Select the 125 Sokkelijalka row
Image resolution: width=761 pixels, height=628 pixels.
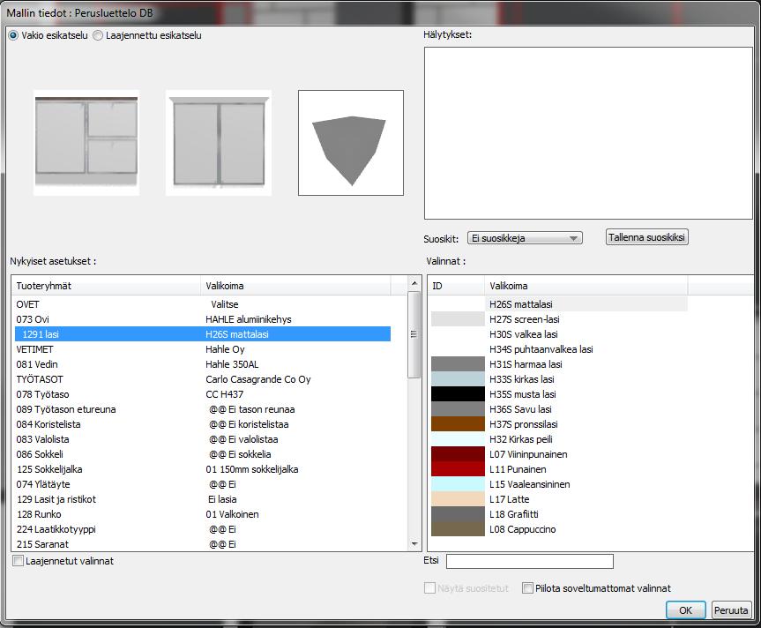(x=203, y=469)
